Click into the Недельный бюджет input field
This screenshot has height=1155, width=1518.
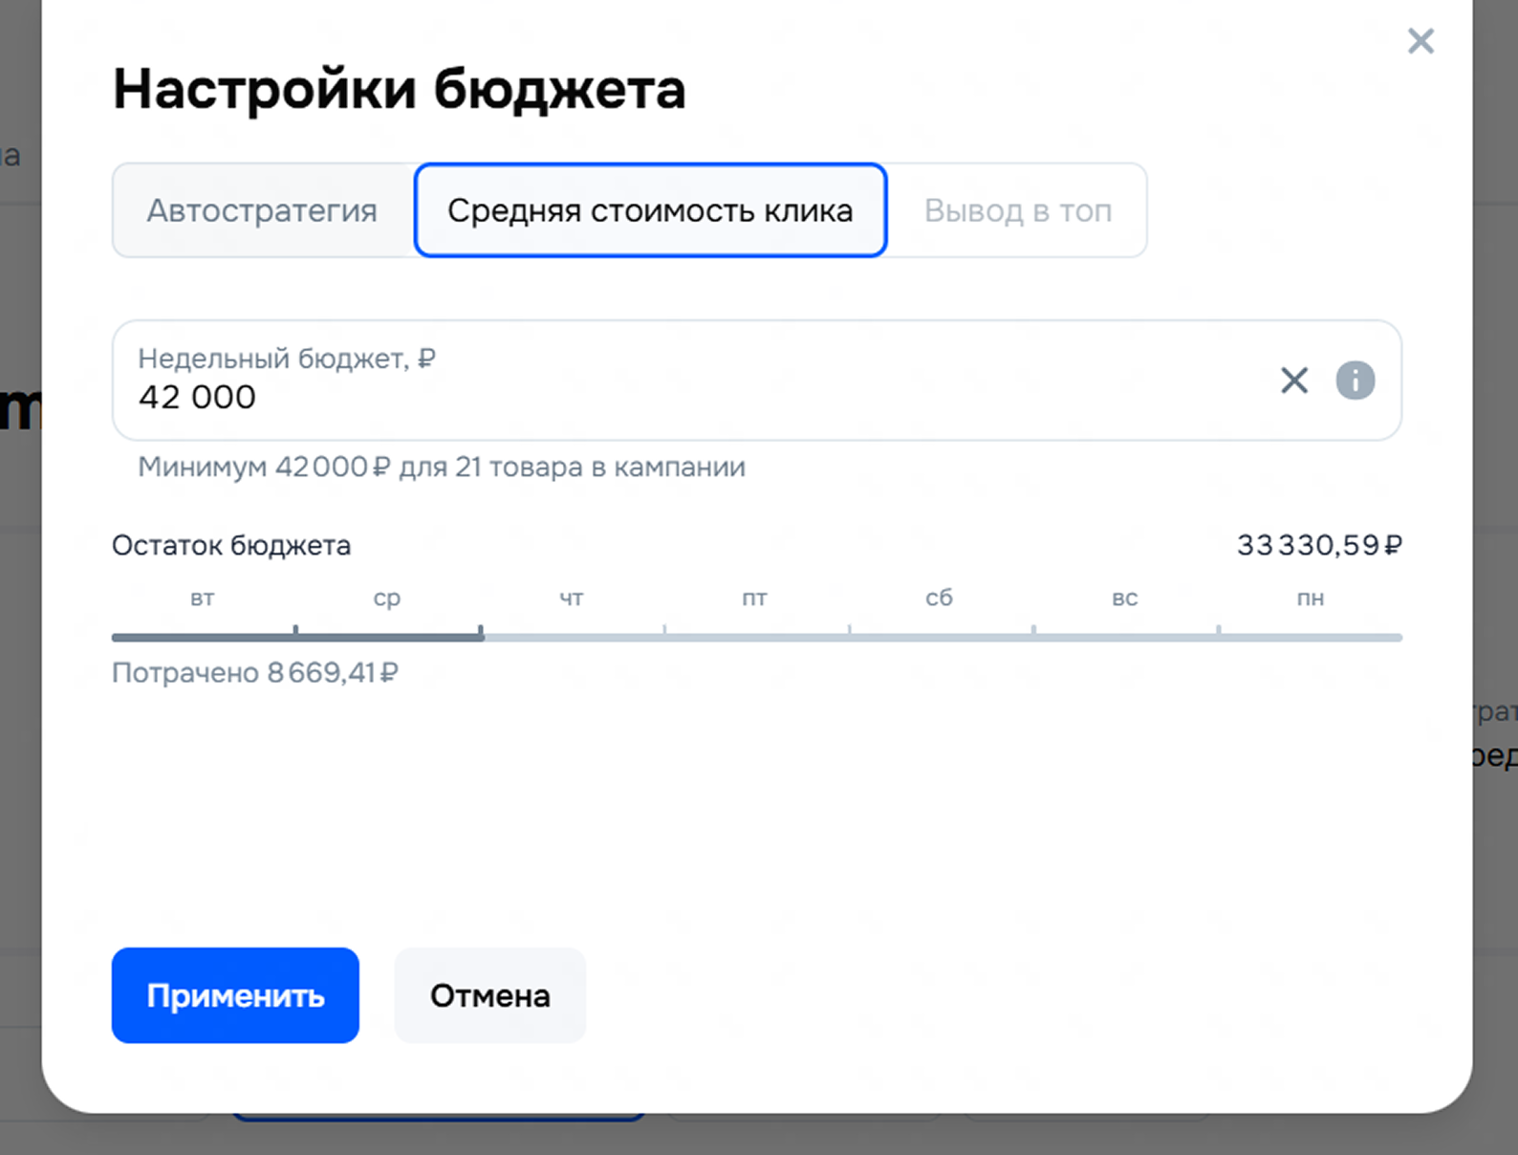(669, 396)
